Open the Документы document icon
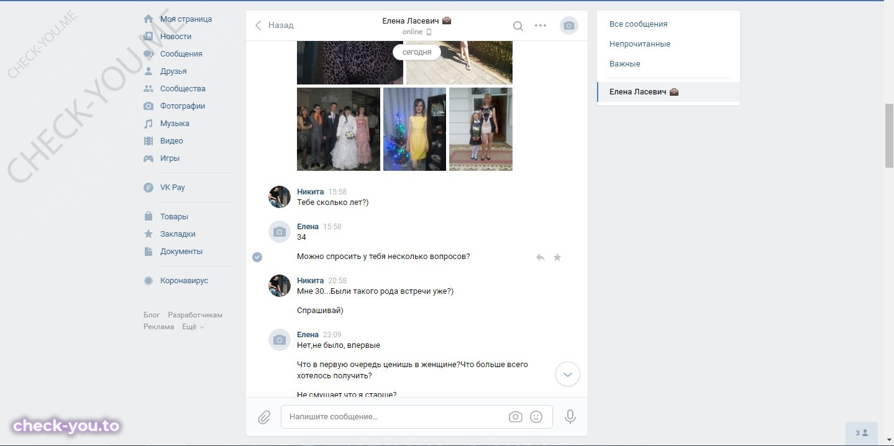894x446 pixels. pyautogui.click(x=148, y=252)
